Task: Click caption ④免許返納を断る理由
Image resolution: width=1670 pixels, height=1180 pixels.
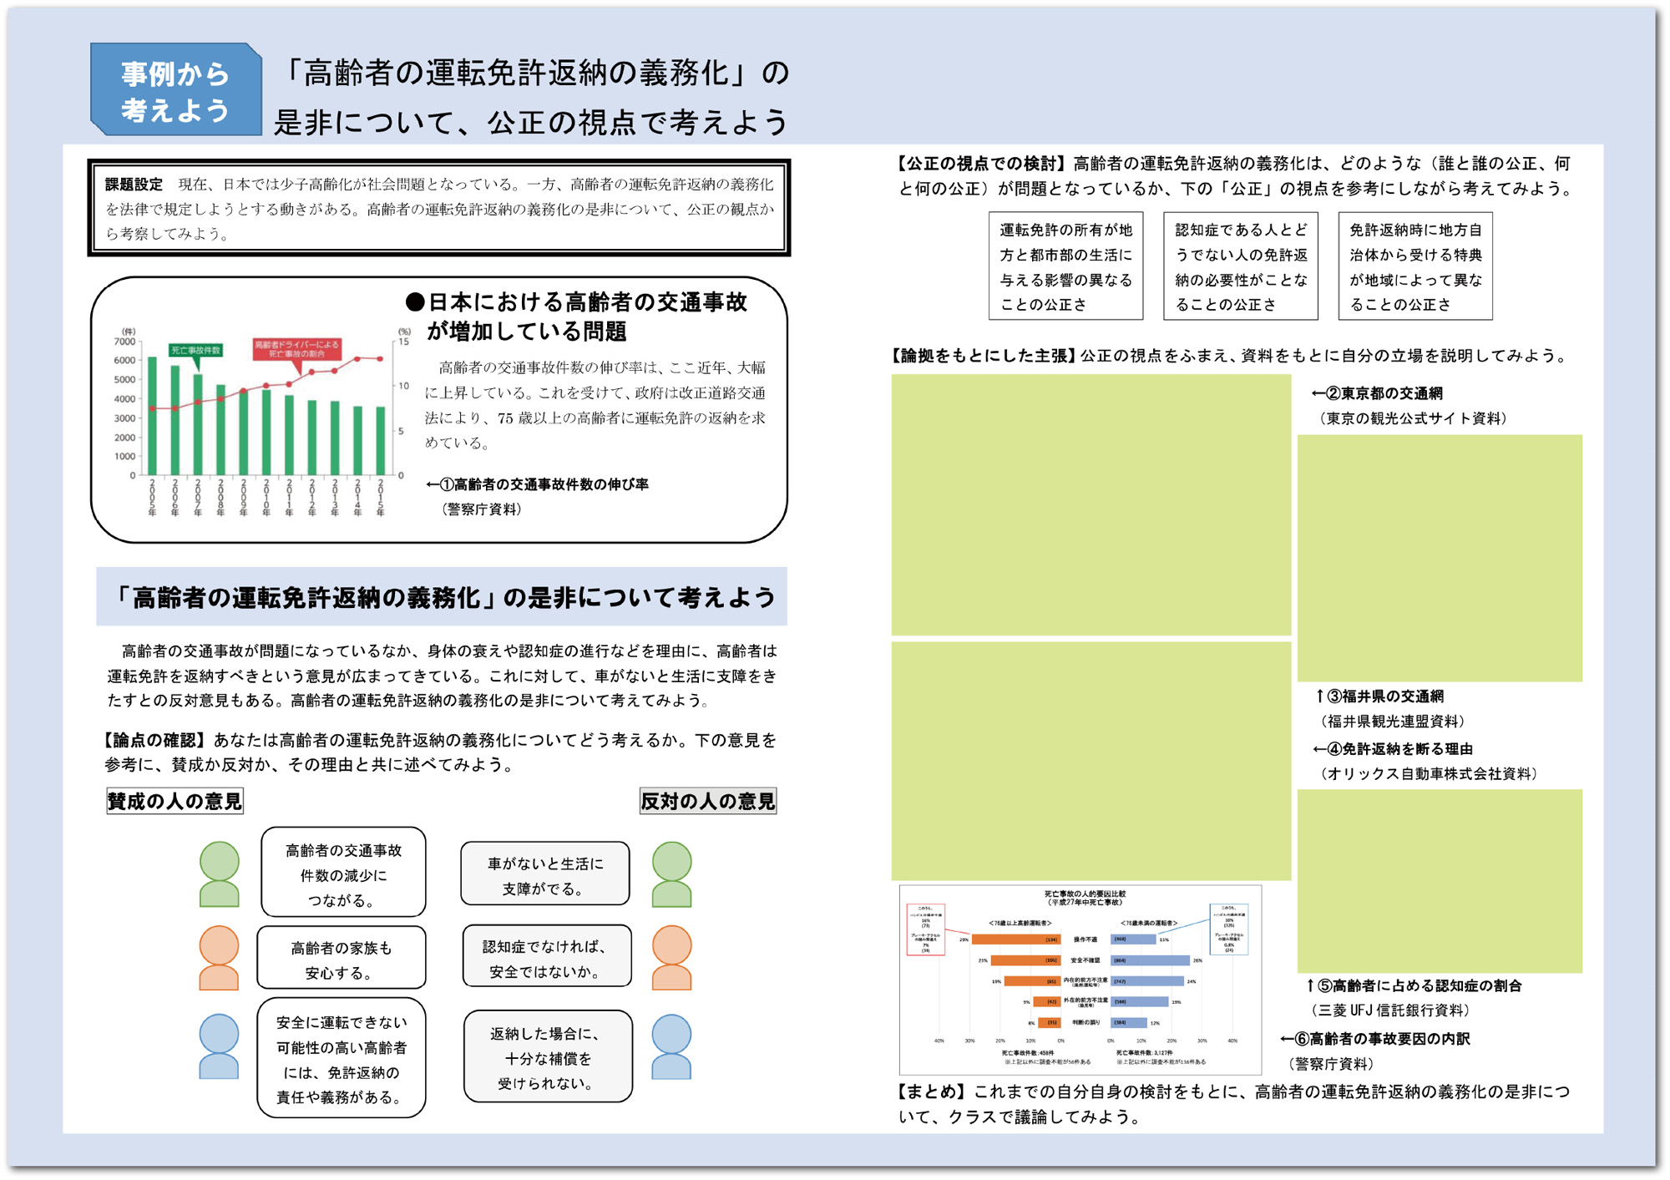Action: tap(1392, 749)
